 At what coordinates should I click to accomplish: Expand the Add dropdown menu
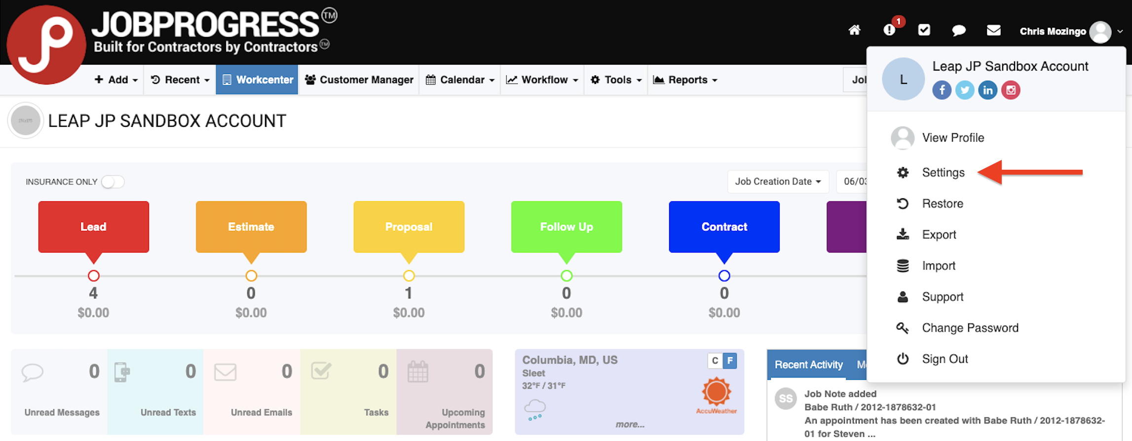pyautogui.click(x=116, y=80)
